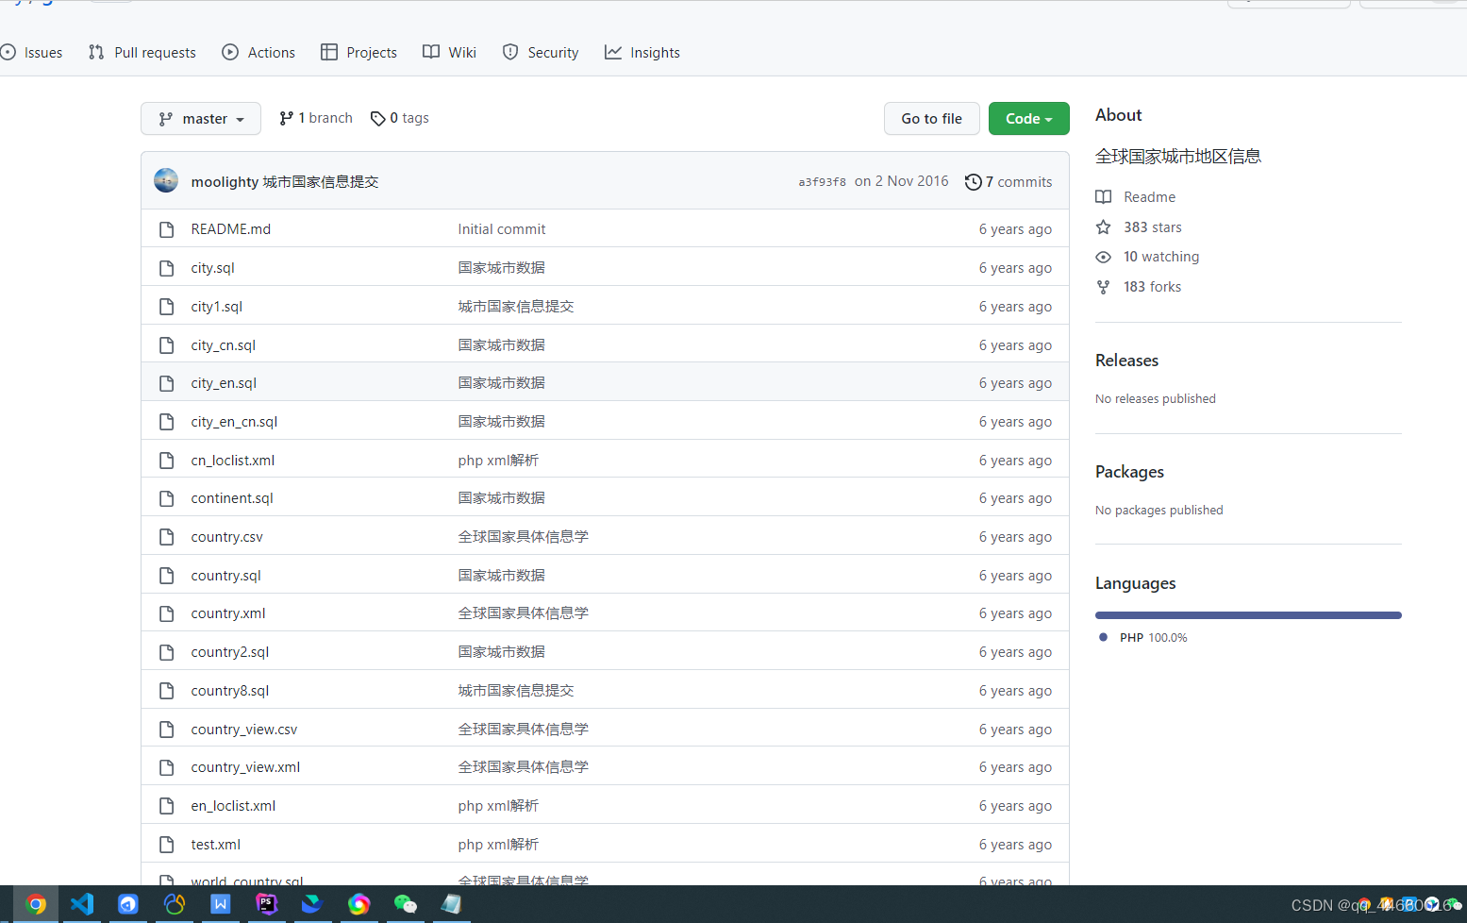Screen dimensions: 1467x923
Task: Click the country.xml file icon
Action: (167, 613)
